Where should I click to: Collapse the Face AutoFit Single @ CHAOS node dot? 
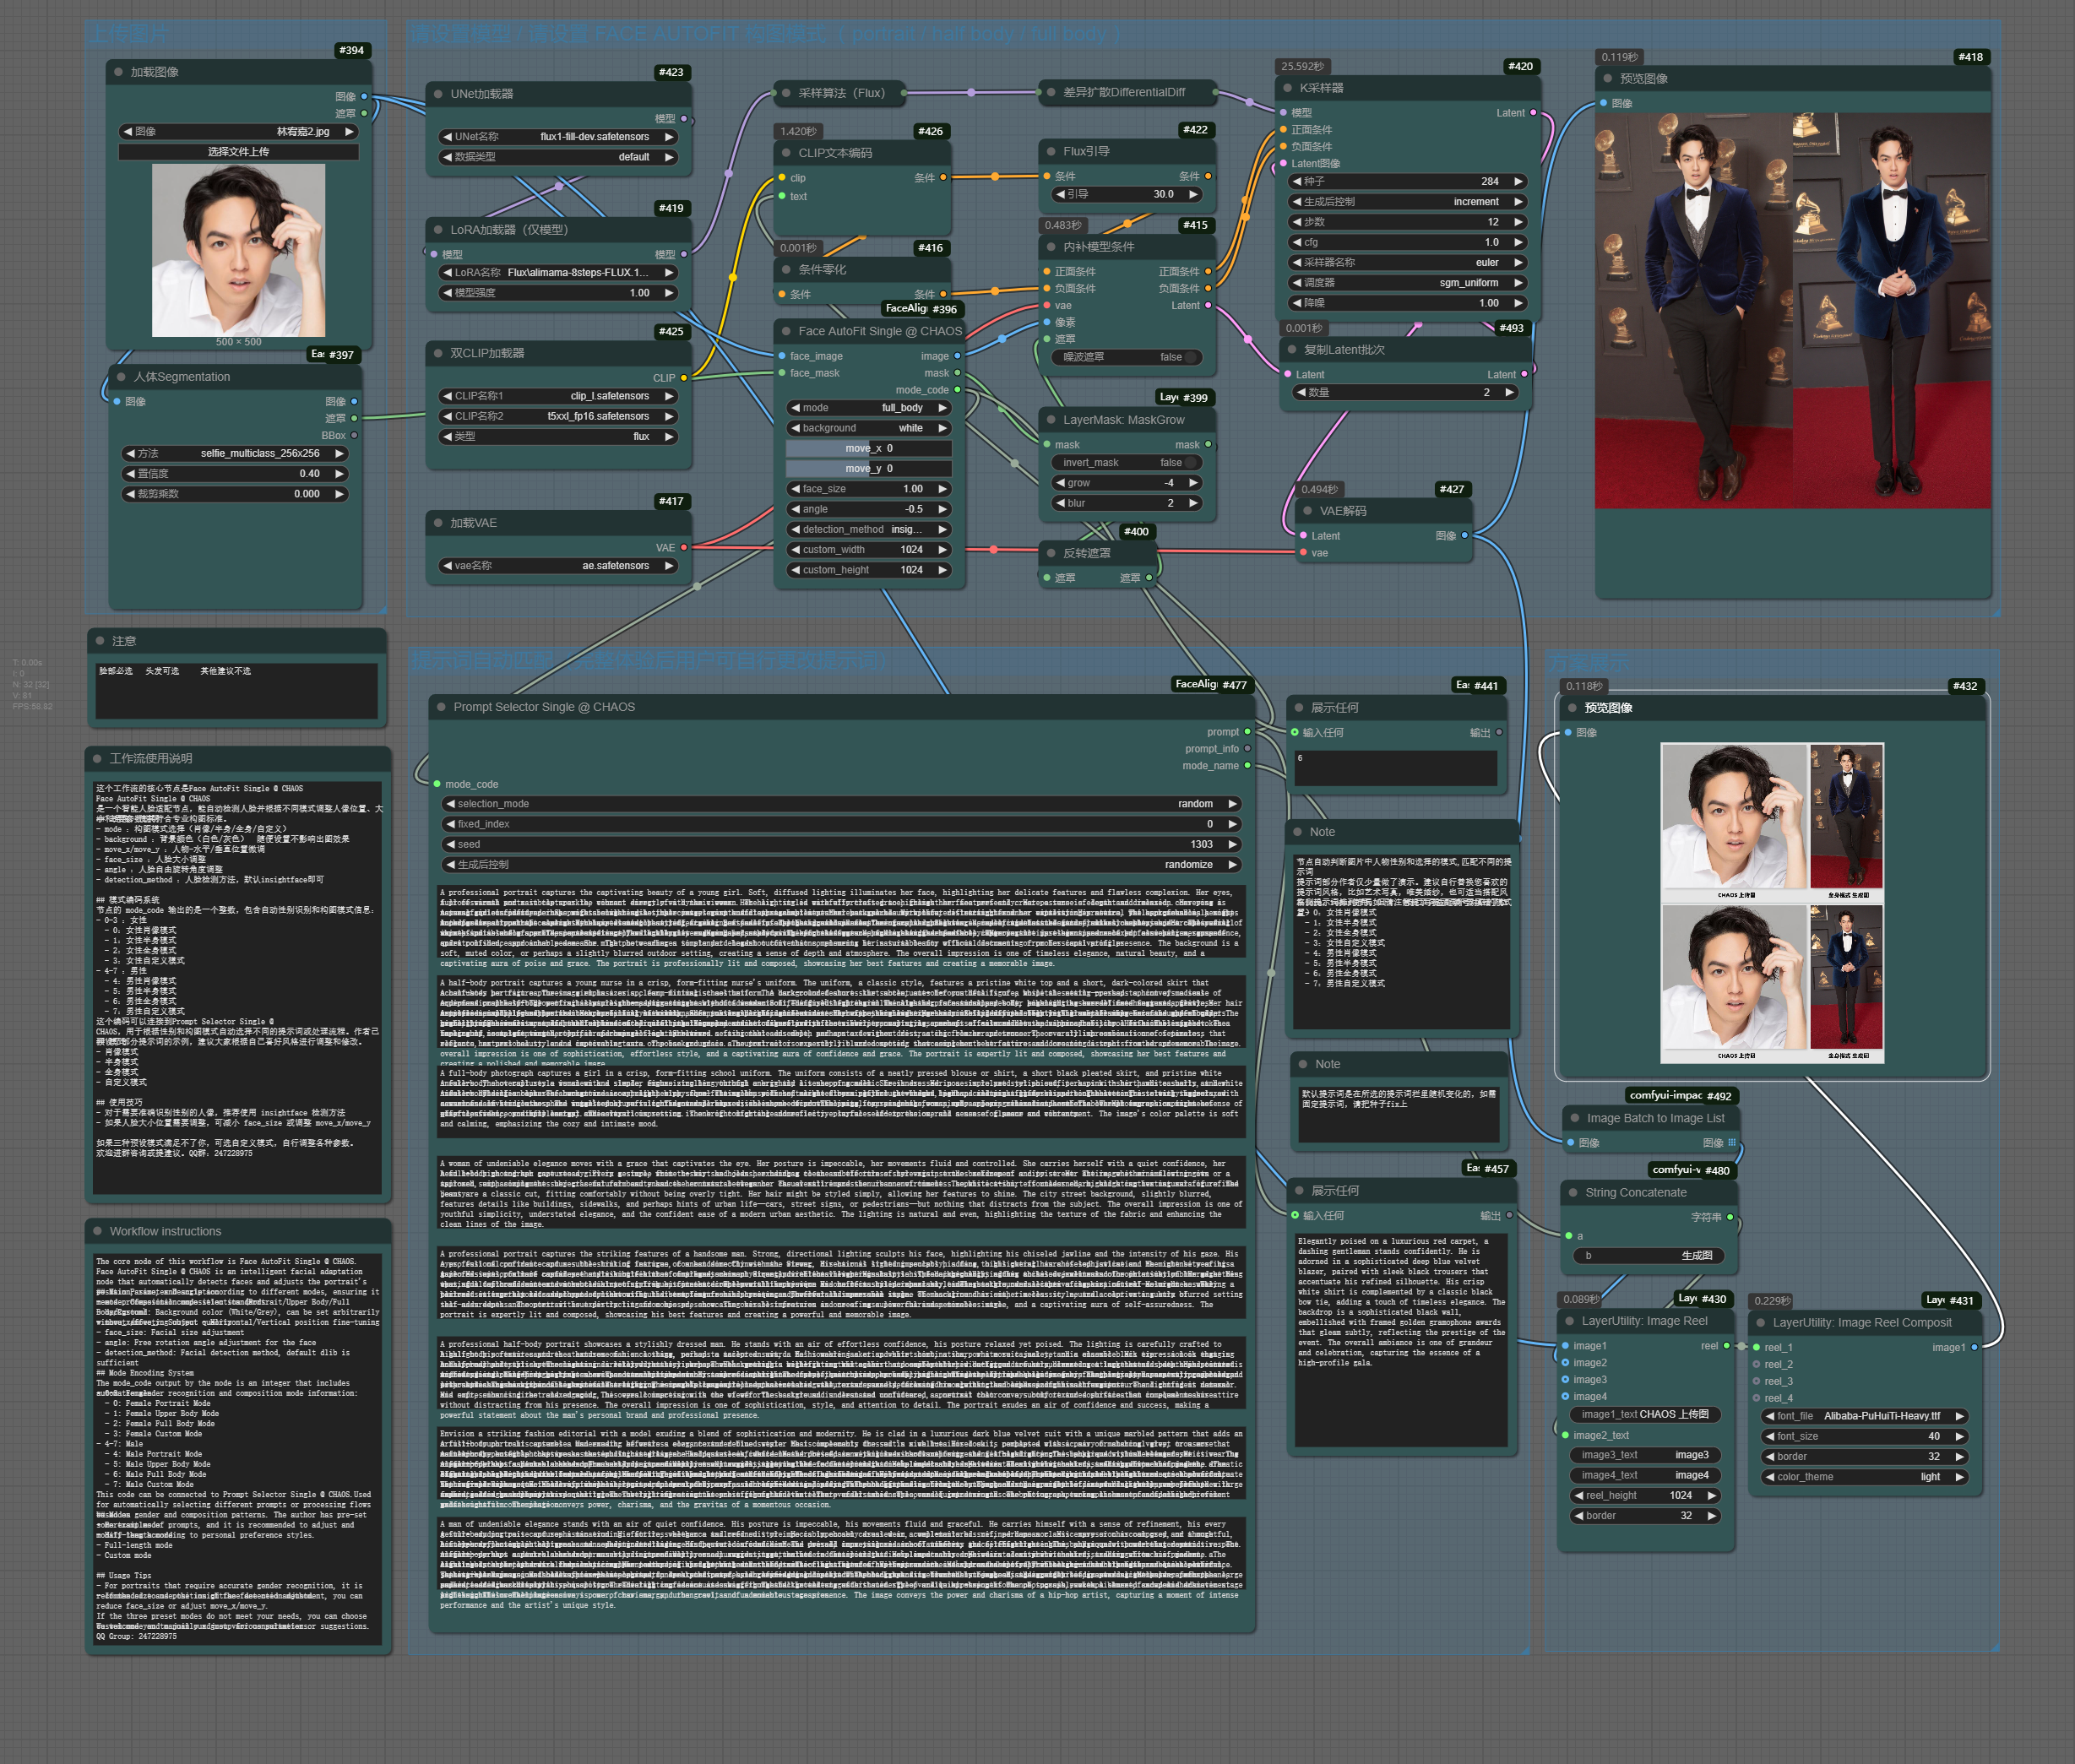[x=787, y=331]
